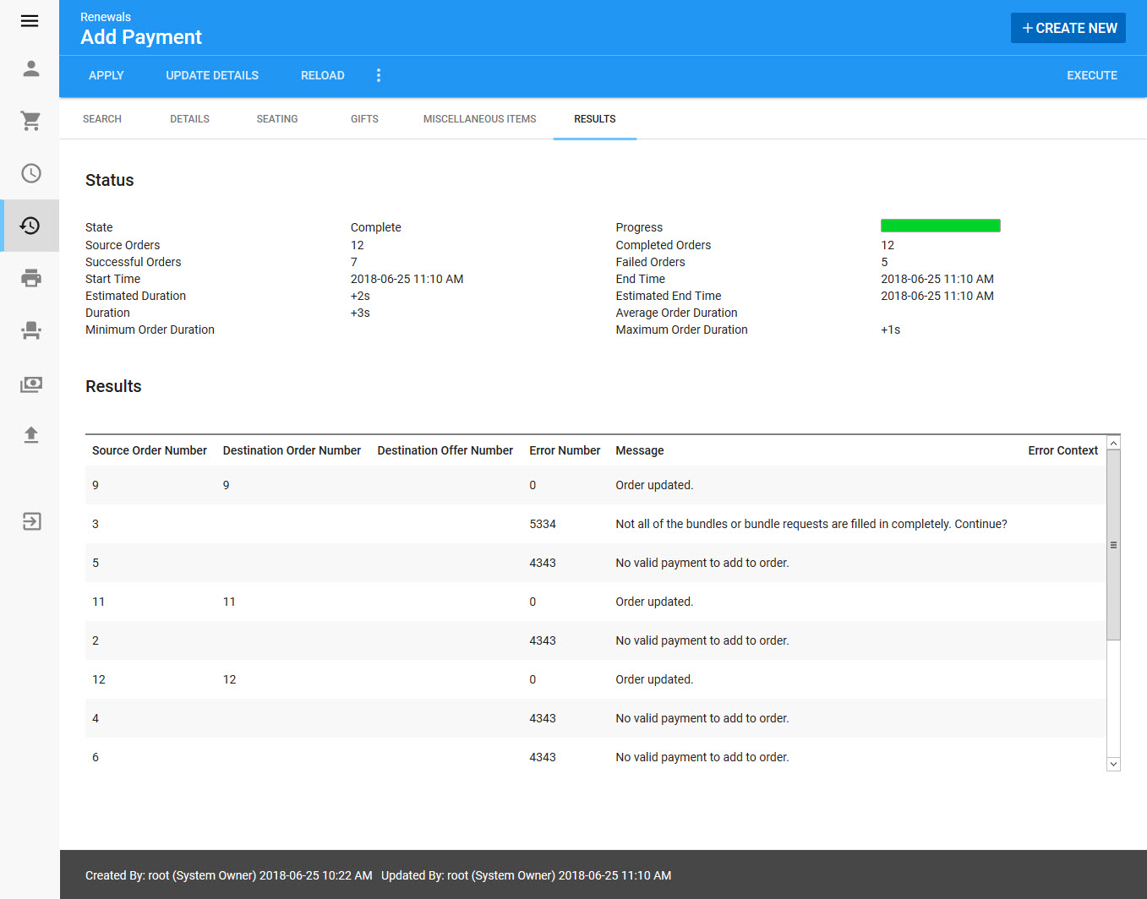Click the Maximum Order Duration value +1s
1147x899 pixels.
(x=890, y=330)
